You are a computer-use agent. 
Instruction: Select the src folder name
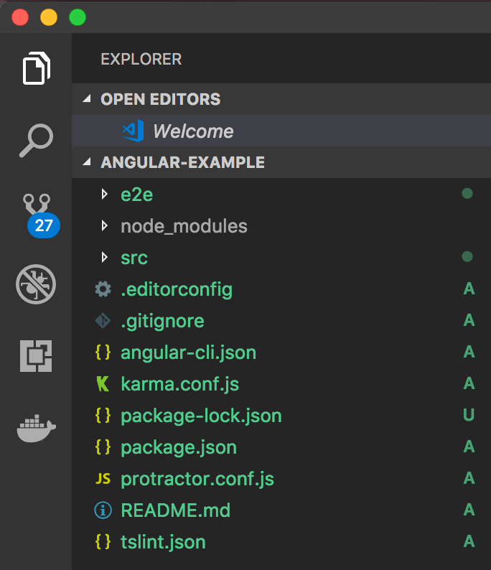coord(134,258)
